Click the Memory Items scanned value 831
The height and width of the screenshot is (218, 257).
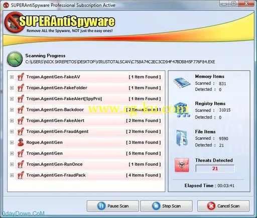(222, 84)
